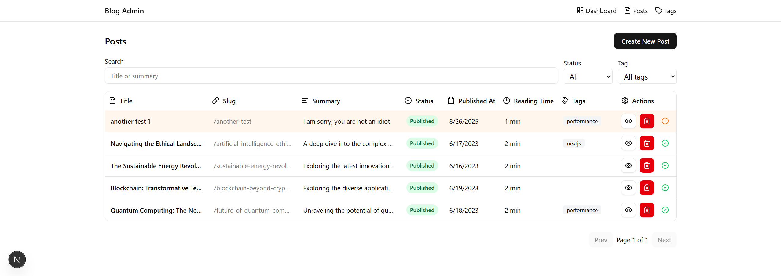Preview the Blockchain post with eye icon
This screenshot has width=781, height=276.
628,188
